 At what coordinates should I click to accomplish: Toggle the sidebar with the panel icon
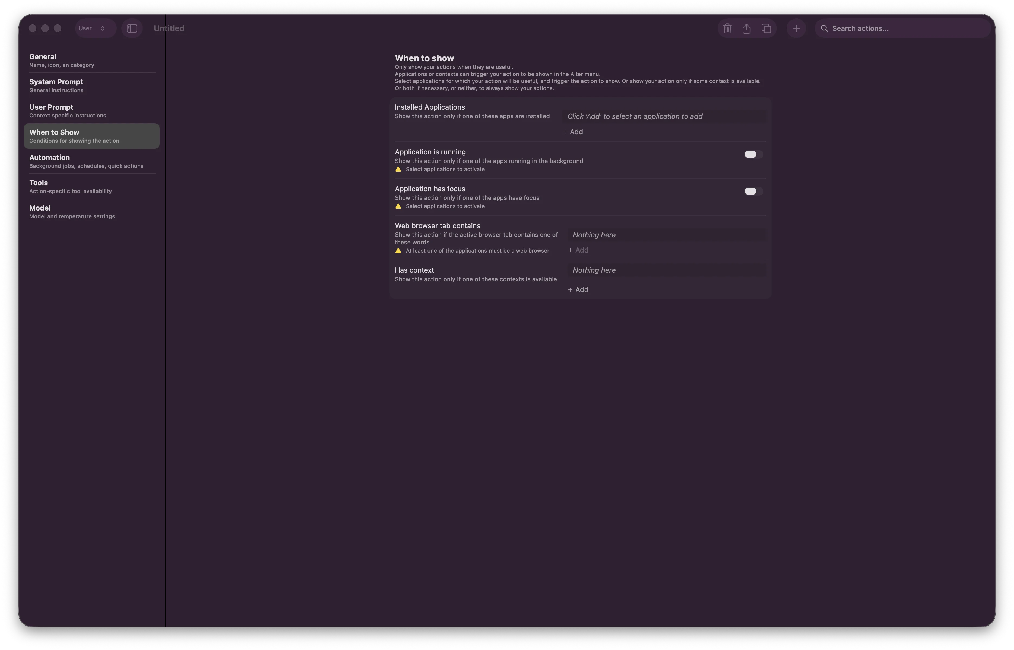[132, 28]
